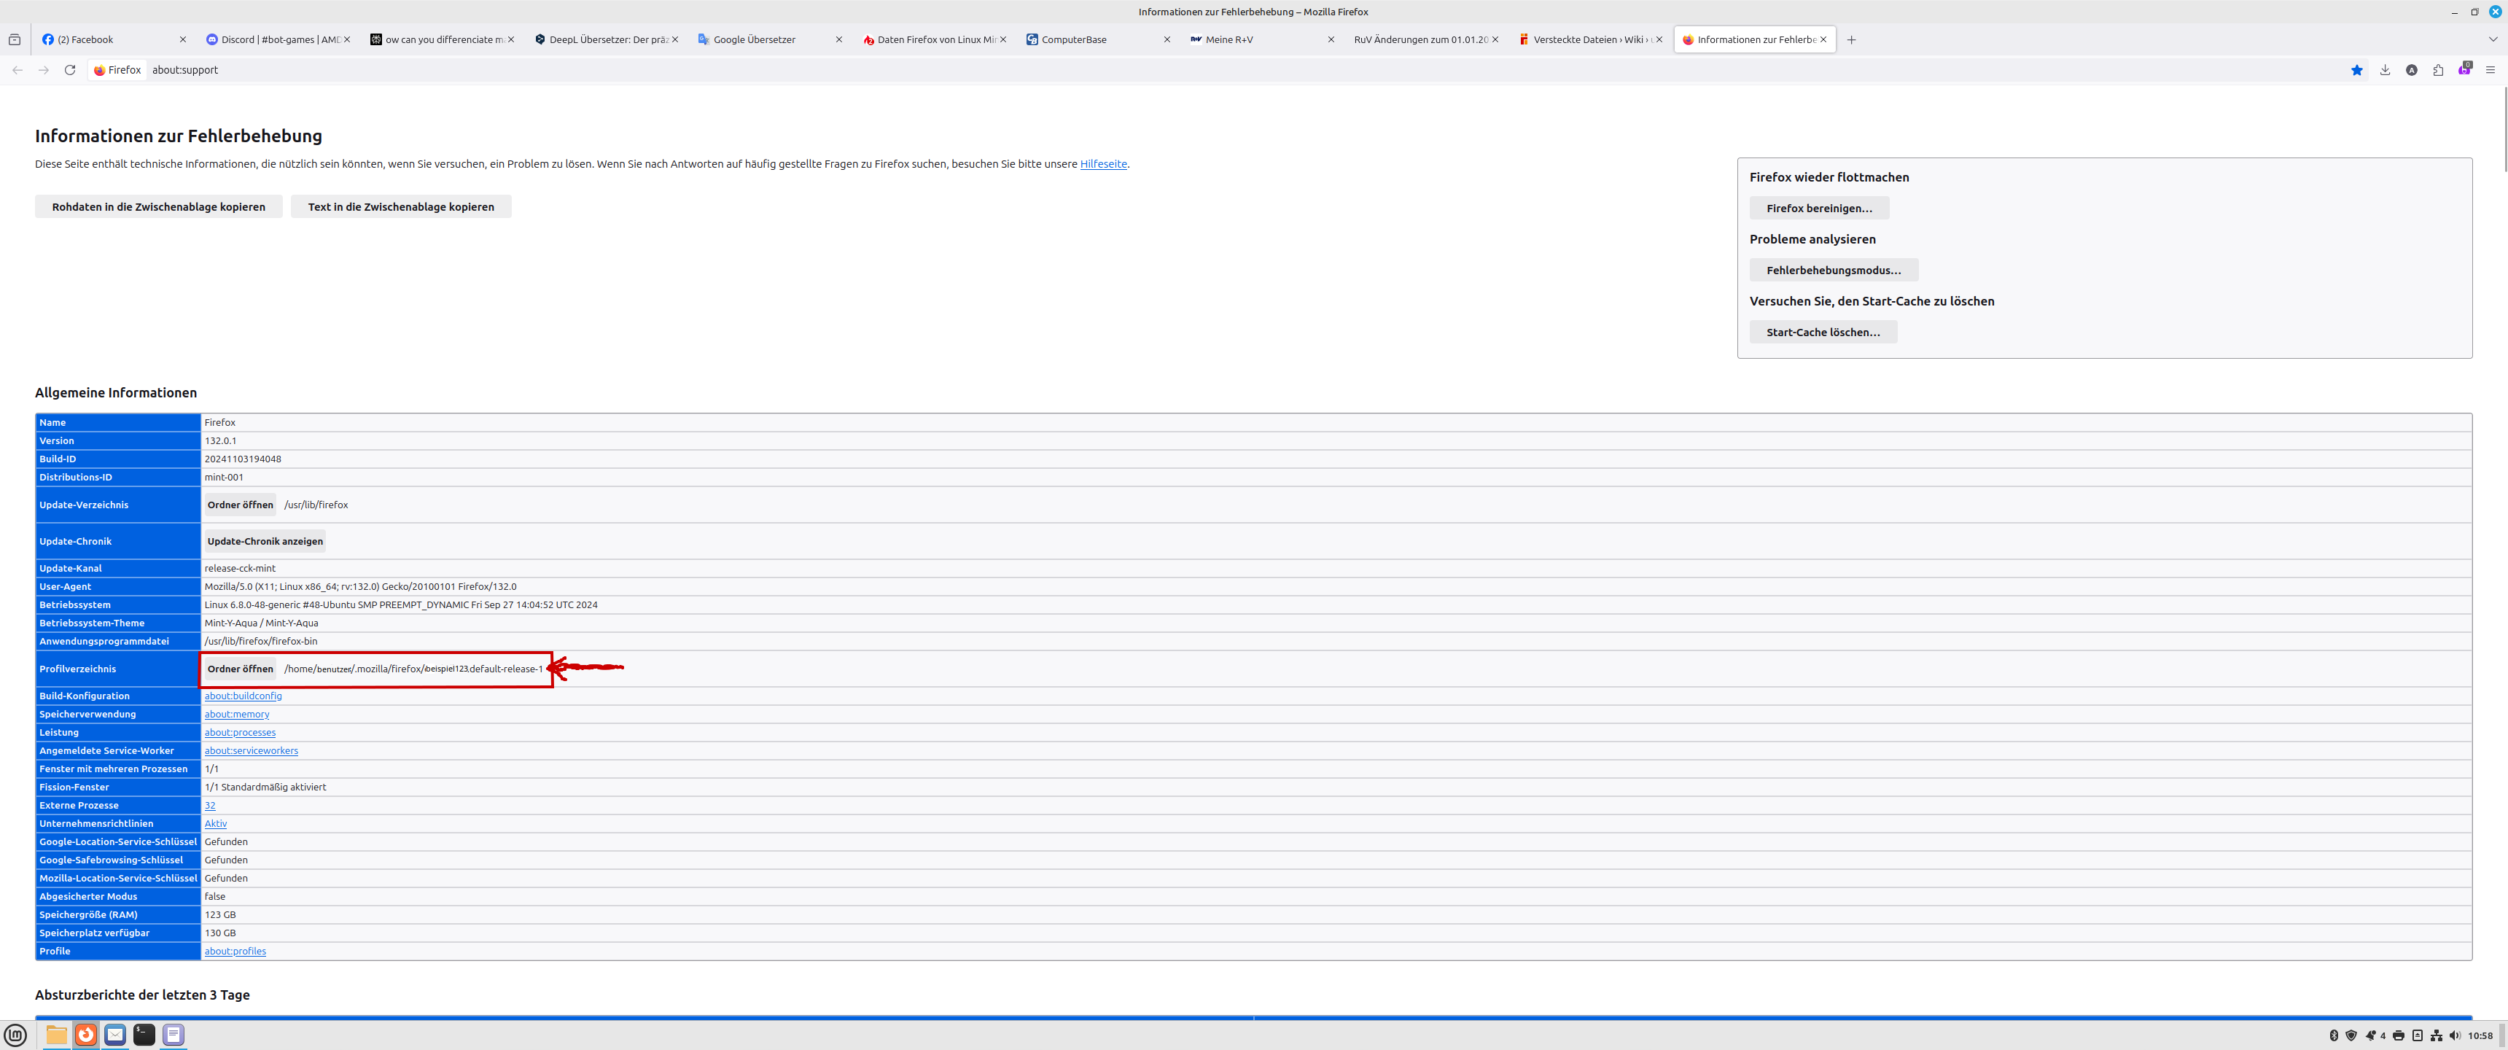Image resolution: width=2508 pixels, height=1050 pixels.
Task: Open the Extensions puzzle-piece icon
Action: [2438, 70]
